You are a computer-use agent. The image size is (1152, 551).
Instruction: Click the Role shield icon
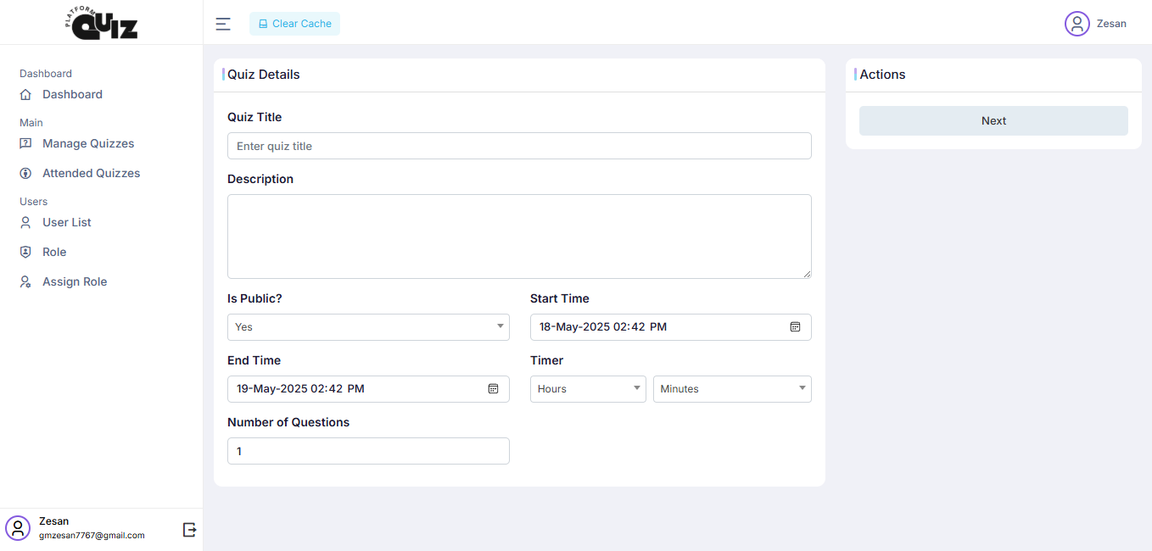coord(25,253)
